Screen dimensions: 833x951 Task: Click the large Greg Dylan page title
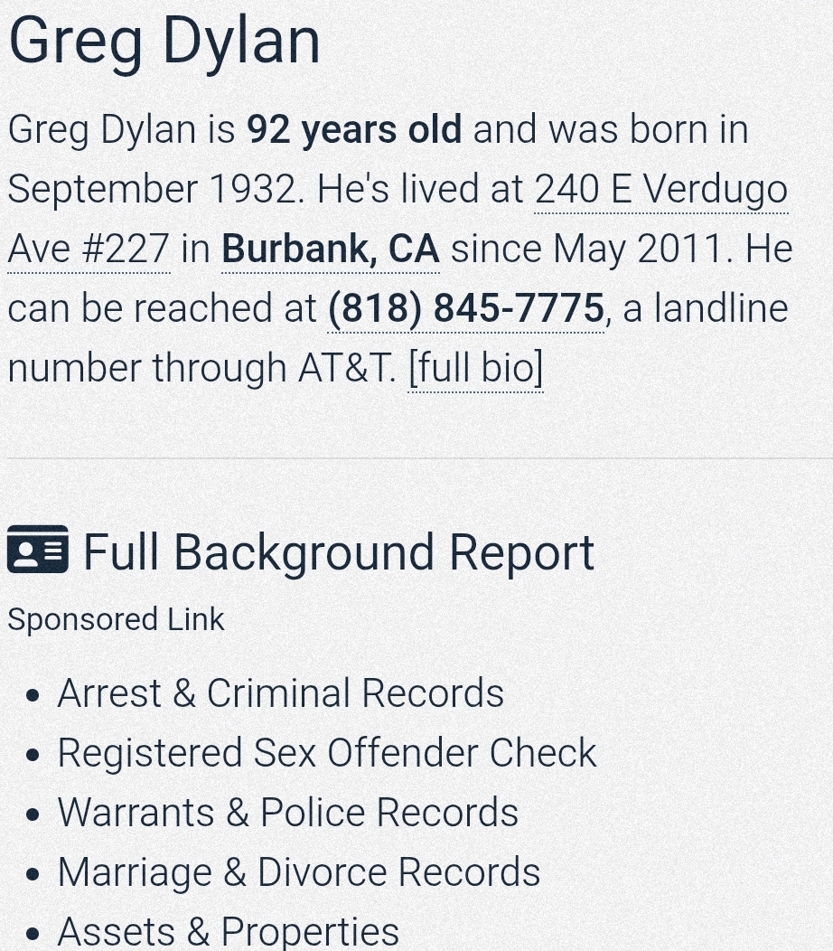(x=164, y=42)
